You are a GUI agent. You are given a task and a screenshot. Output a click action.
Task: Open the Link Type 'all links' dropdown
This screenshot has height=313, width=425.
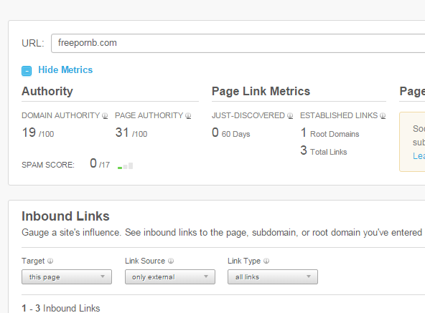pyautogui.click(x=273, y=276)
